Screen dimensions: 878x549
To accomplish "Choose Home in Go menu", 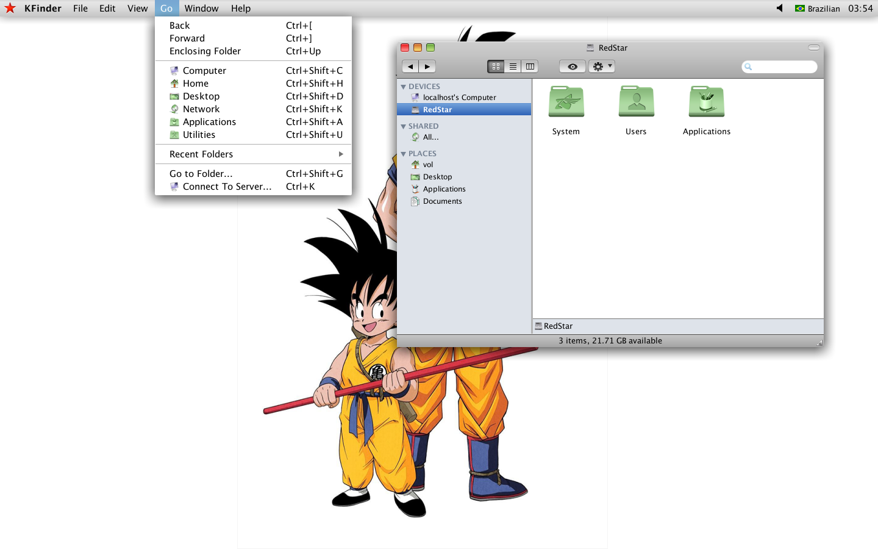I will point(253,84).
